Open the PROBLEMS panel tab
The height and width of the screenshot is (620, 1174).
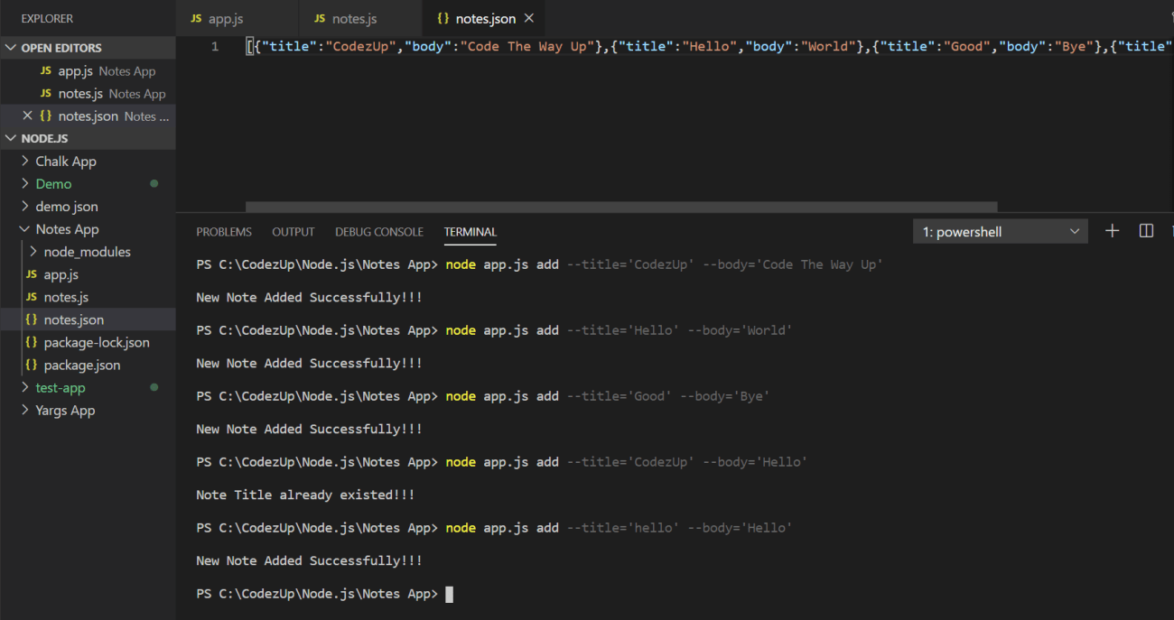coord(224,231)
